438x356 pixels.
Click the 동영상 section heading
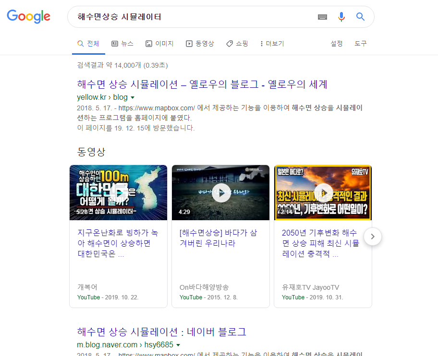[x=91, y=152]
